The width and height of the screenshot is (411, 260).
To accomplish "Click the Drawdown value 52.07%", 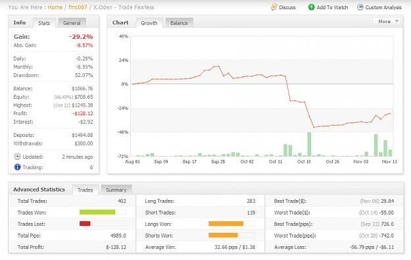I will pos(84,75).
